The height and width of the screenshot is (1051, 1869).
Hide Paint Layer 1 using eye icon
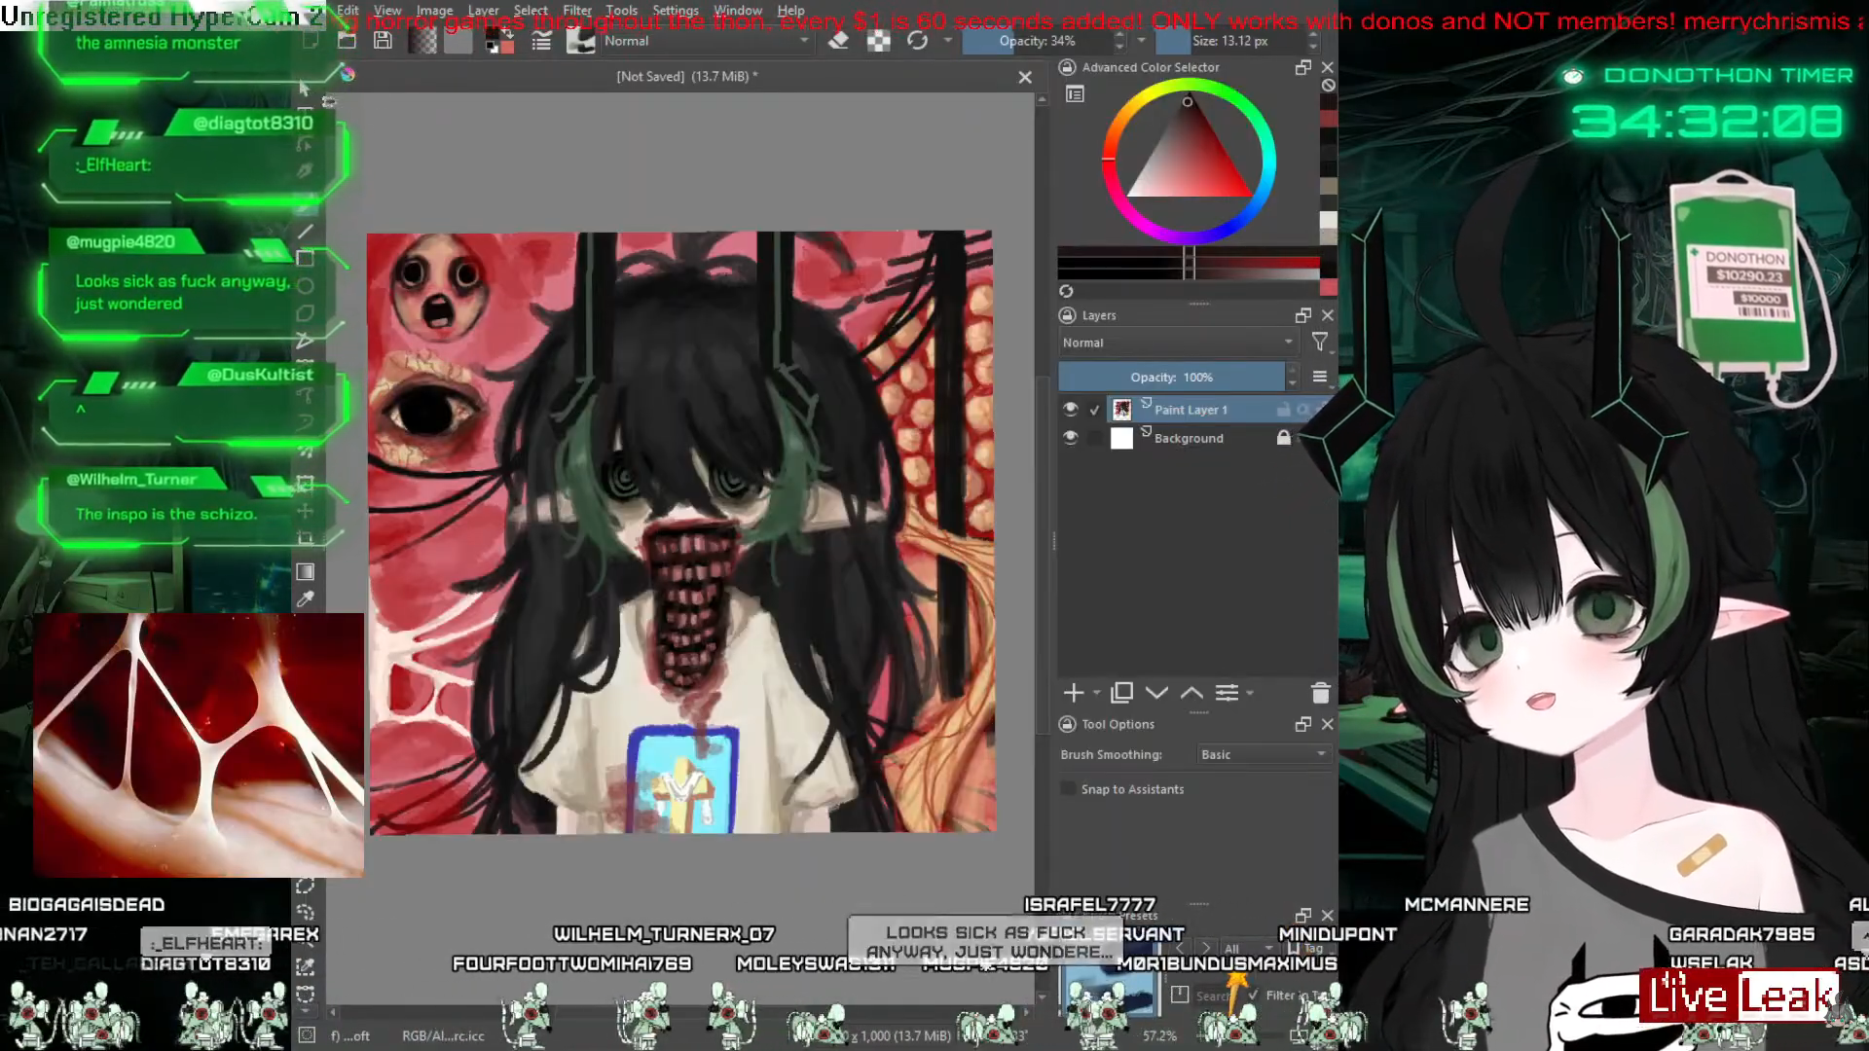tap(1071, 410)
